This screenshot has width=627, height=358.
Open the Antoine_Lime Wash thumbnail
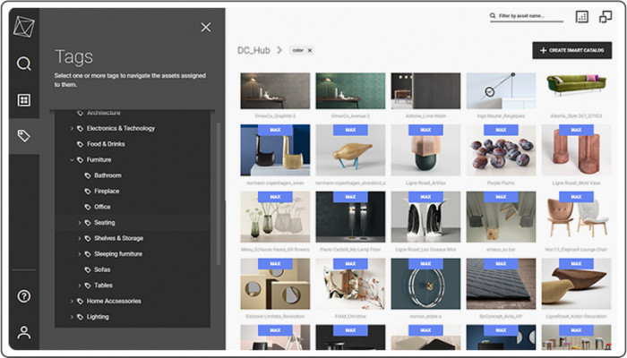(x=425, y=90)
